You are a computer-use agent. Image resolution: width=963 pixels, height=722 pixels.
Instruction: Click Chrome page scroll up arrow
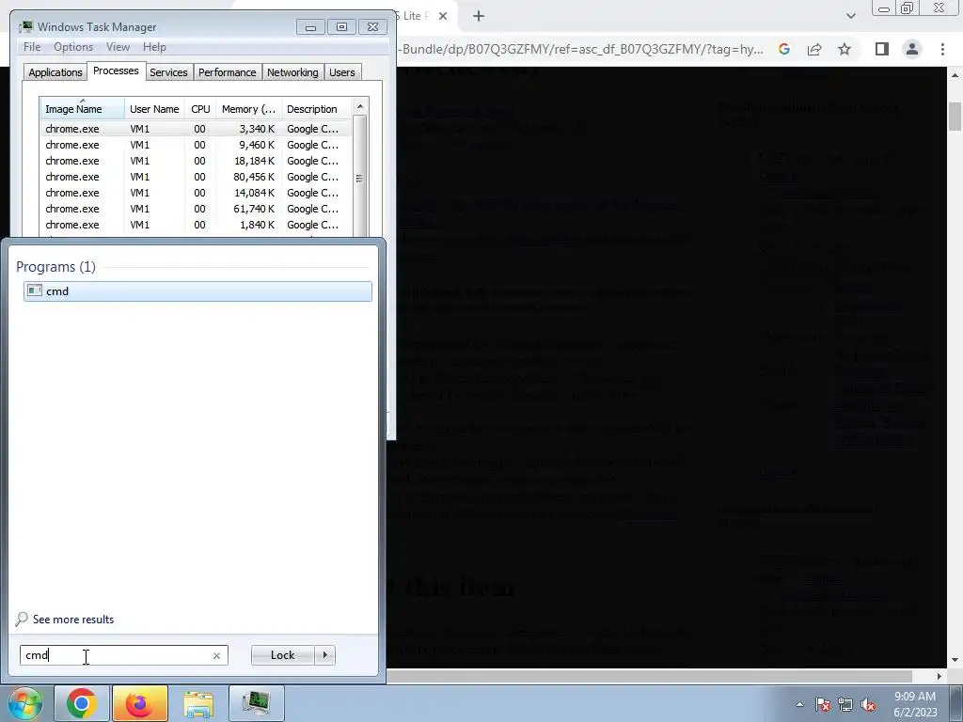tap(955, 75)
